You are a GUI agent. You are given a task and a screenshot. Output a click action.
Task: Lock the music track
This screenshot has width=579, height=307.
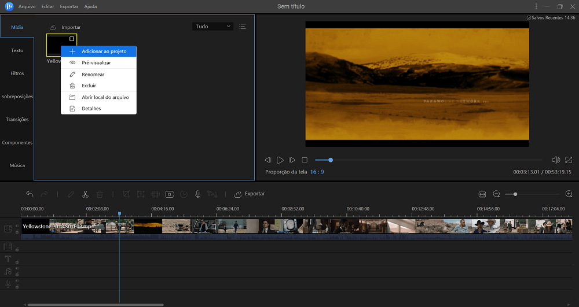point(17,274)
